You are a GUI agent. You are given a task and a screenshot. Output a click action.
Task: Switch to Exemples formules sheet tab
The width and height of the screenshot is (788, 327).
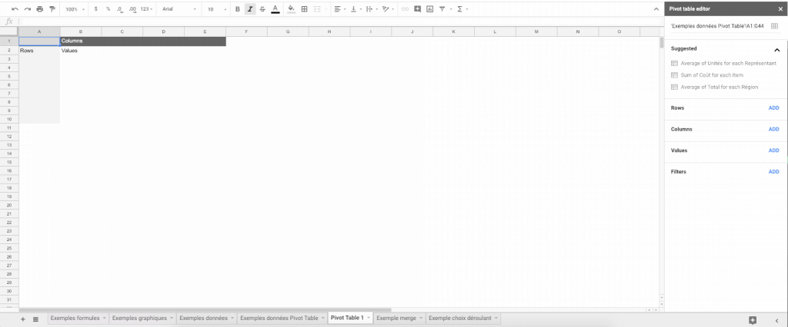(75, 318)
